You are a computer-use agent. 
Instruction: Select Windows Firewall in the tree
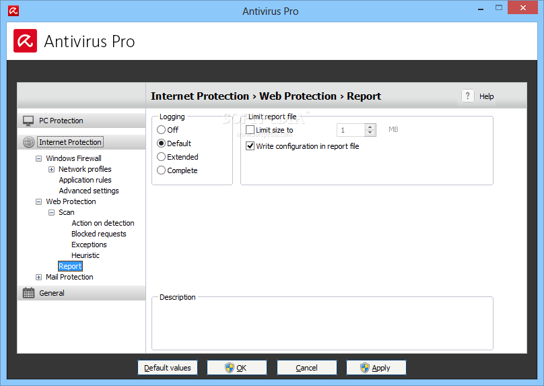[73, 158]
